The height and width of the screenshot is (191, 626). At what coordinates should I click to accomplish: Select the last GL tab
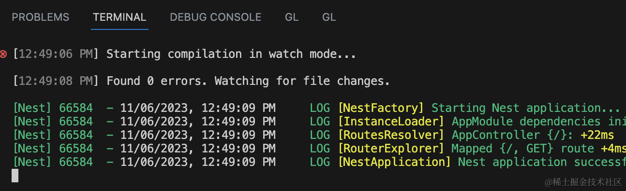[x=329, y=17]
